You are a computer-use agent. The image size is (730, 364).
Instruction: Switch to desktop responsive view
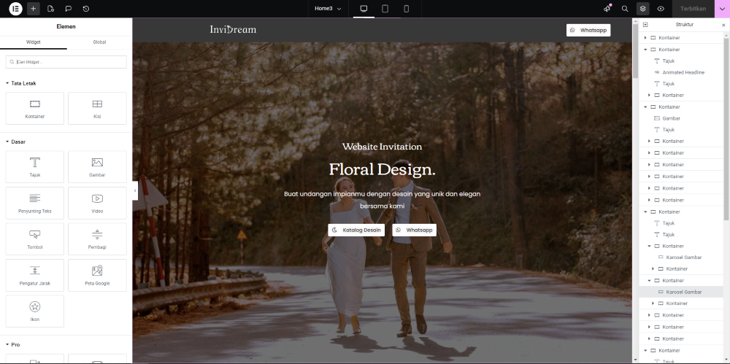[x=364, y=9]
